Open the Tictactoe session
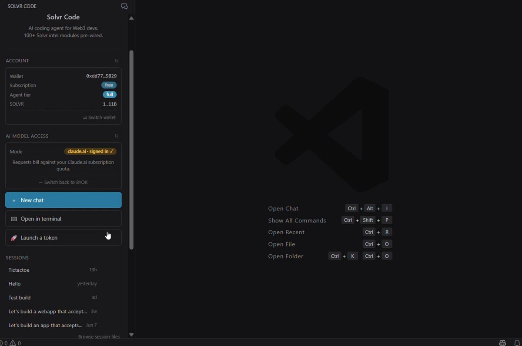The image size is (522, 346). click(53, 270)
